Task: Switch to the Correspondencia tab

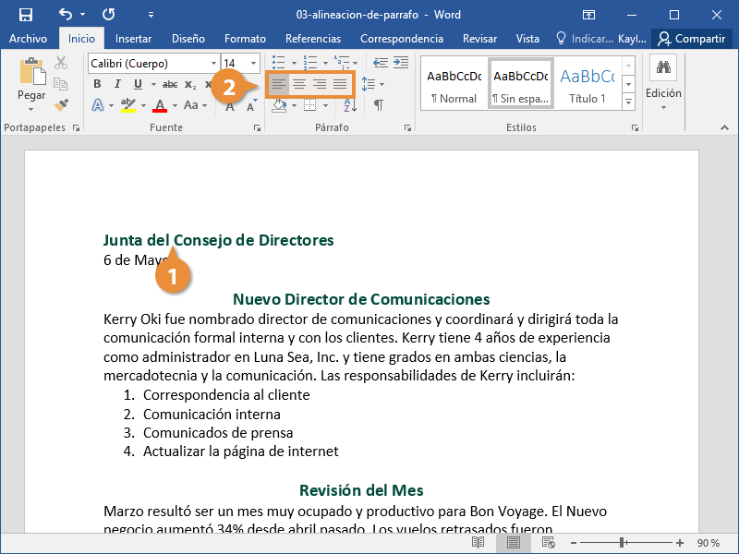Action: tap(402, 39)
